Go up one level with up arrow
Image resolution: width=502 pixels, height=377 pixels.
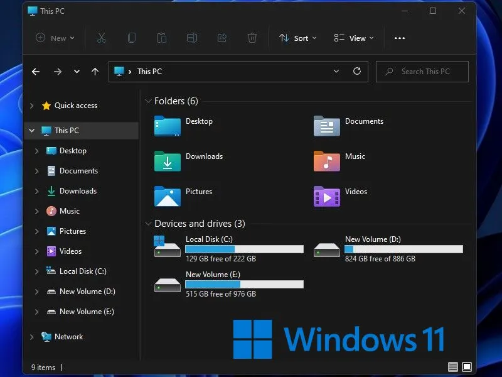(95, 72)
